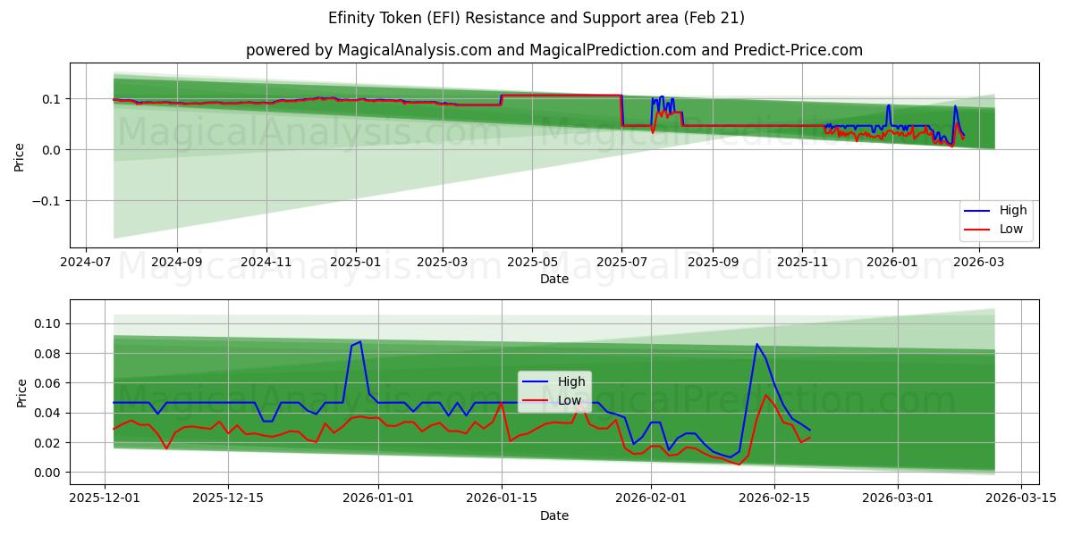1073x536 pixels.
Task: Click the blue High spike before 2026-01-01 in lower chart
Action: [359, 341]
